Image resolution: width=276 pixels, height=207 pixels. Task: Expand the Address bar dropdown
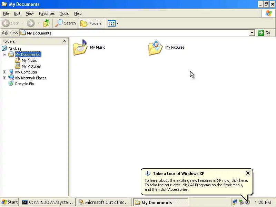pyautogui.click(x=252, y=33)
